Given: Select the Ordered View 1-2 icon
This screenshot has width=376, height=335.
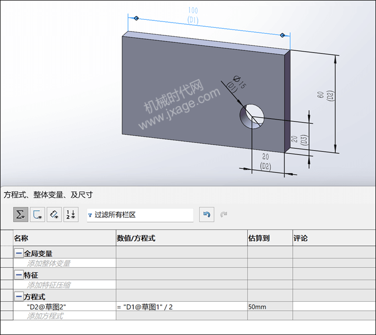Looking at the screenshot, I should coord(71,214).
